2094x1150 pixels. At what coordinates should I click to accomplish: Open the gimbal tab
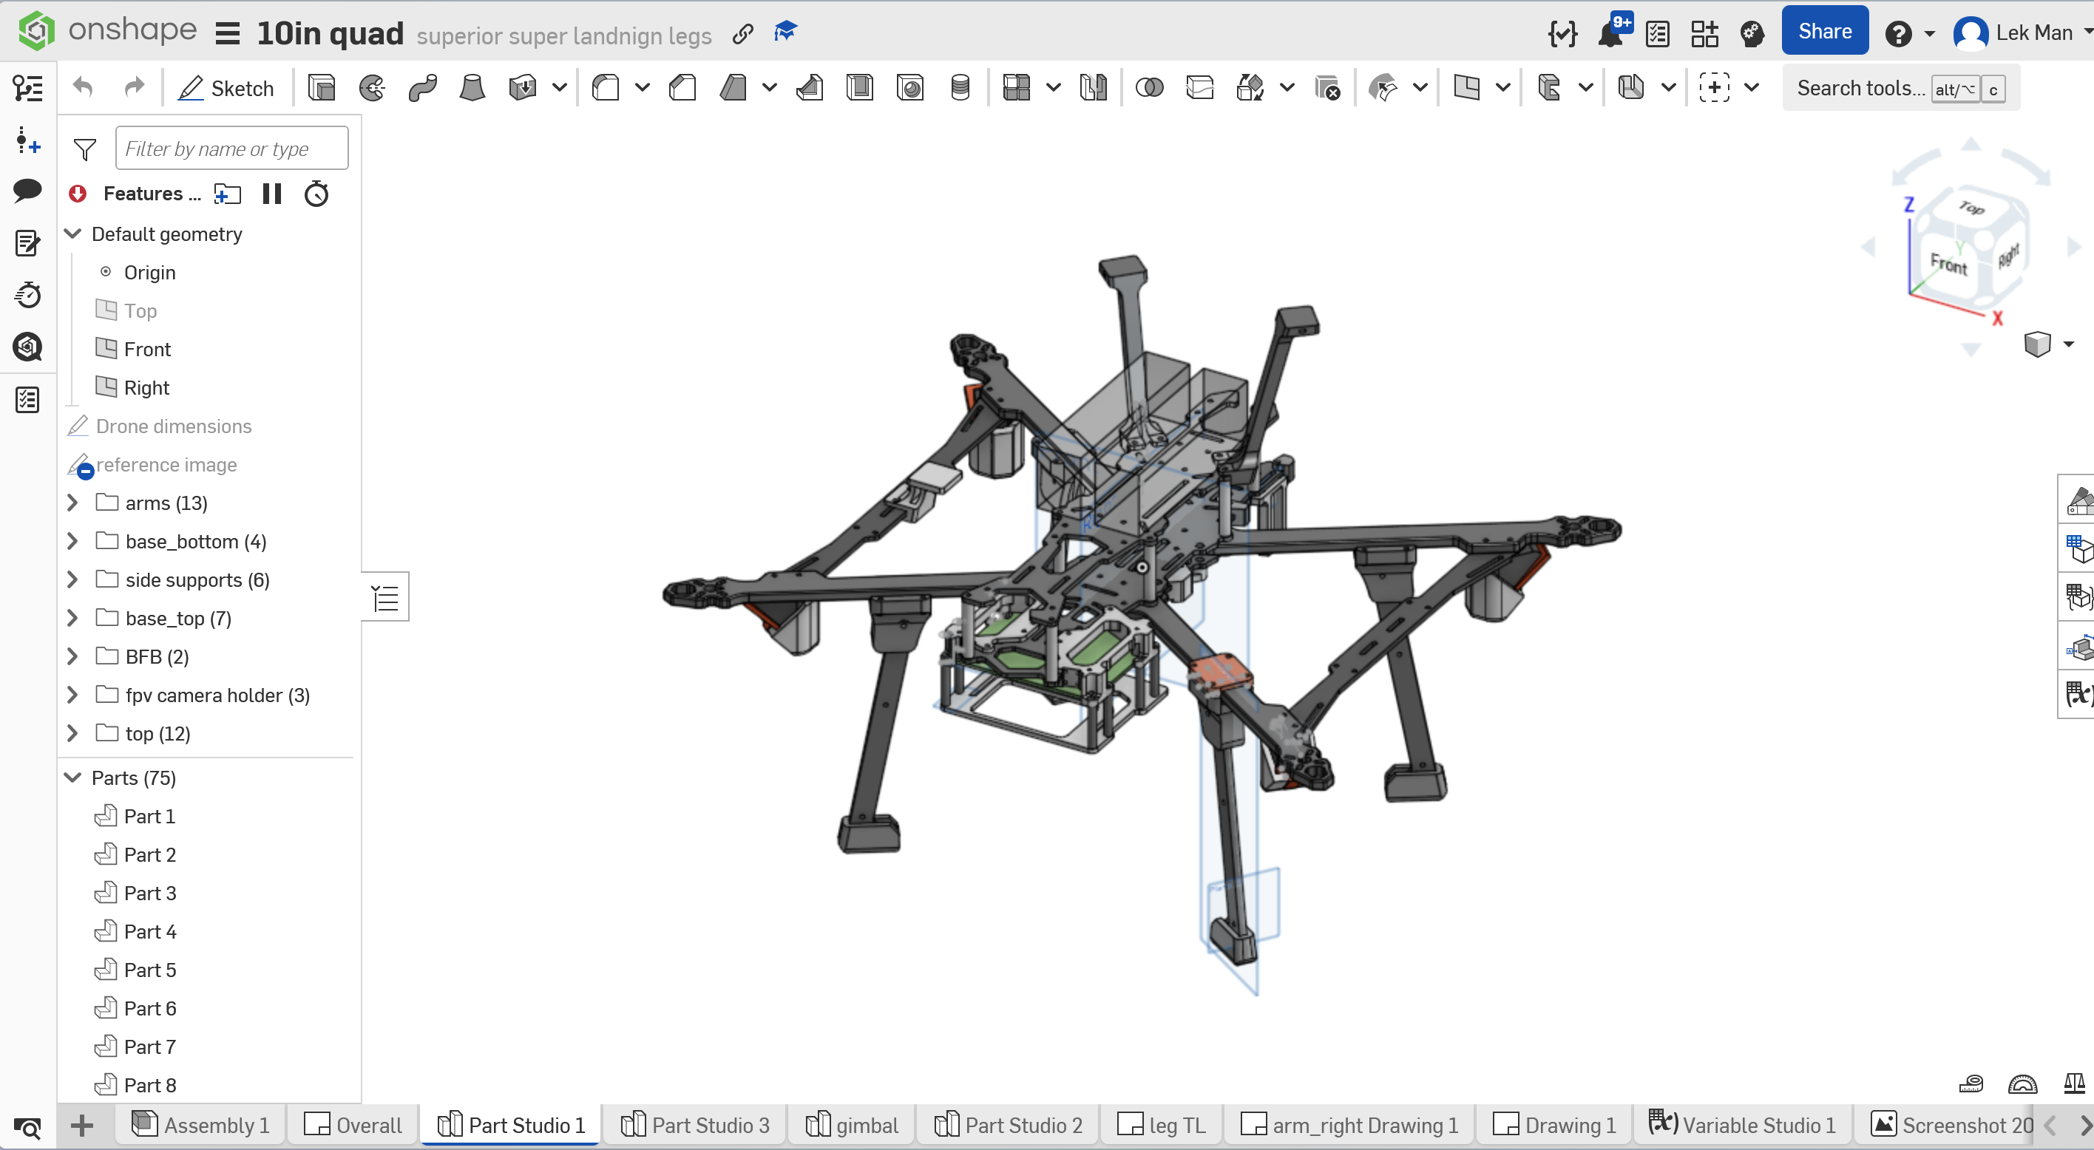[x=852, y=1125]
